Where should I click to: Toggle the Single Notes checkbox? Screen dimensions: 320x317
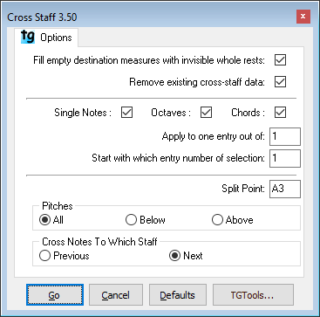126,113
